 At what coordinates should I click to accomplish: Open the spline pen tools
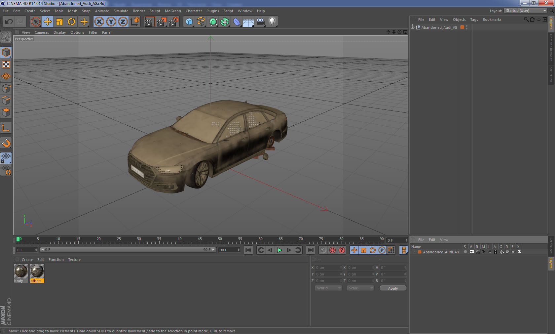pos(201,22)
